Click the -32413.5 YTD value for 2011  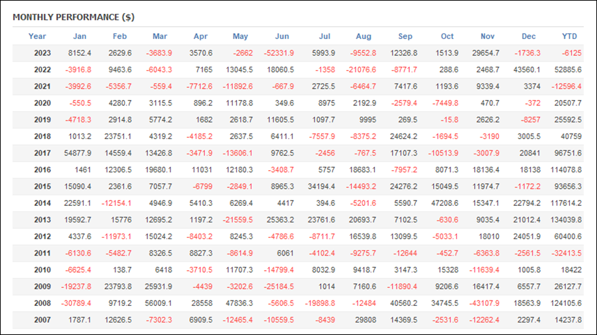[566, 254]
